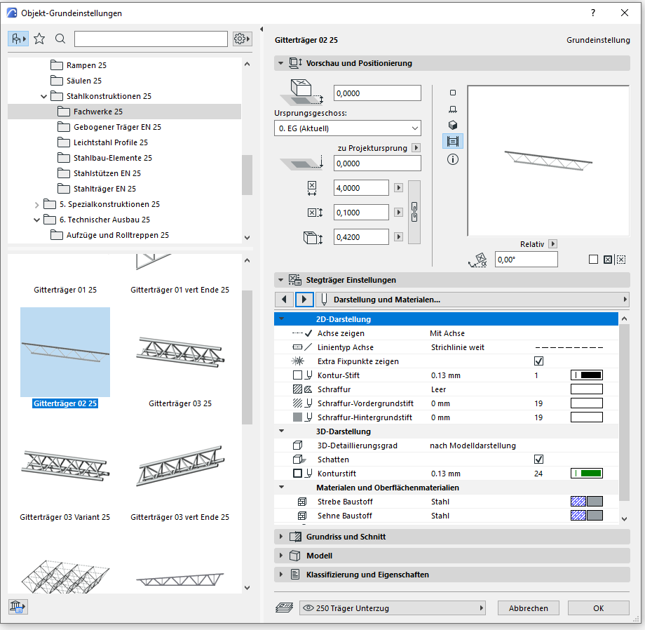Click the library search magnifier icon
This screenshot has height=630, width=645.
coord(60,39)
